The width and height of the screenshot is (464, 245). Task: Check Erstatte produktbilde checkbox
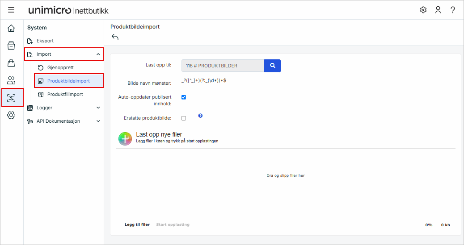click(x=184, y=118)
